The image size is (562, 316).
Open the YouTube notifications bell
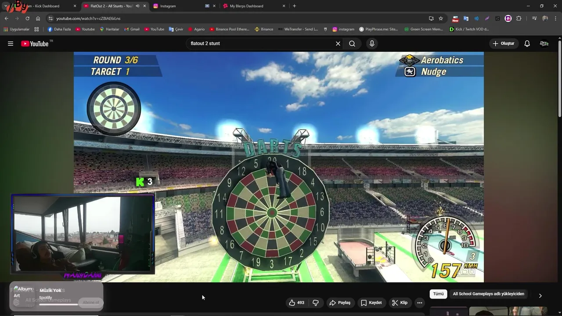coord(527,43)
